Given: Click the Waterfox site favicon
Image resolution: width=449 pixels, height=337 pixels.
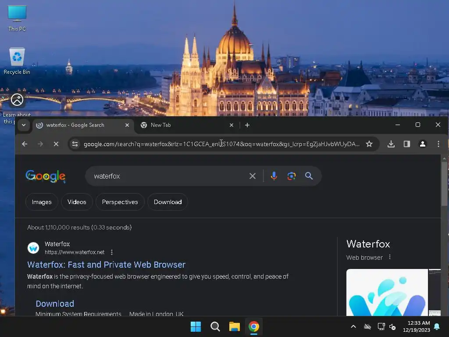Looking at the screenshot, I should coord(33,248).
